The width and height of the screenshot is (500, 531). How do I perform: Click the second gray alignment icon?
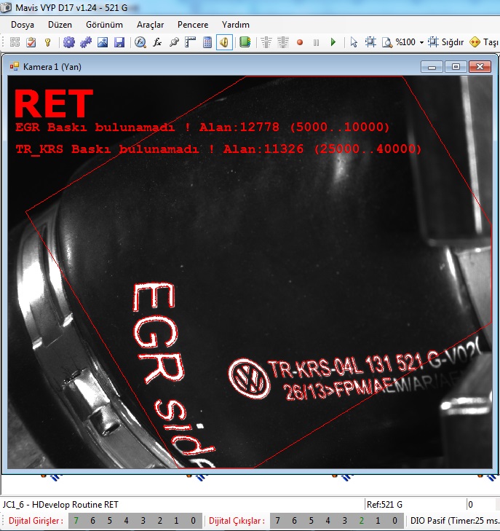[x=283, y=42]
